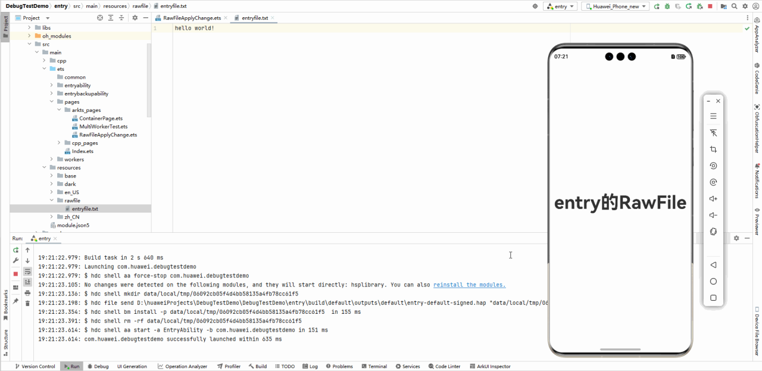Click the green Debug bug icon in top toolbar

pyautogui.click(x=667, y=6)
